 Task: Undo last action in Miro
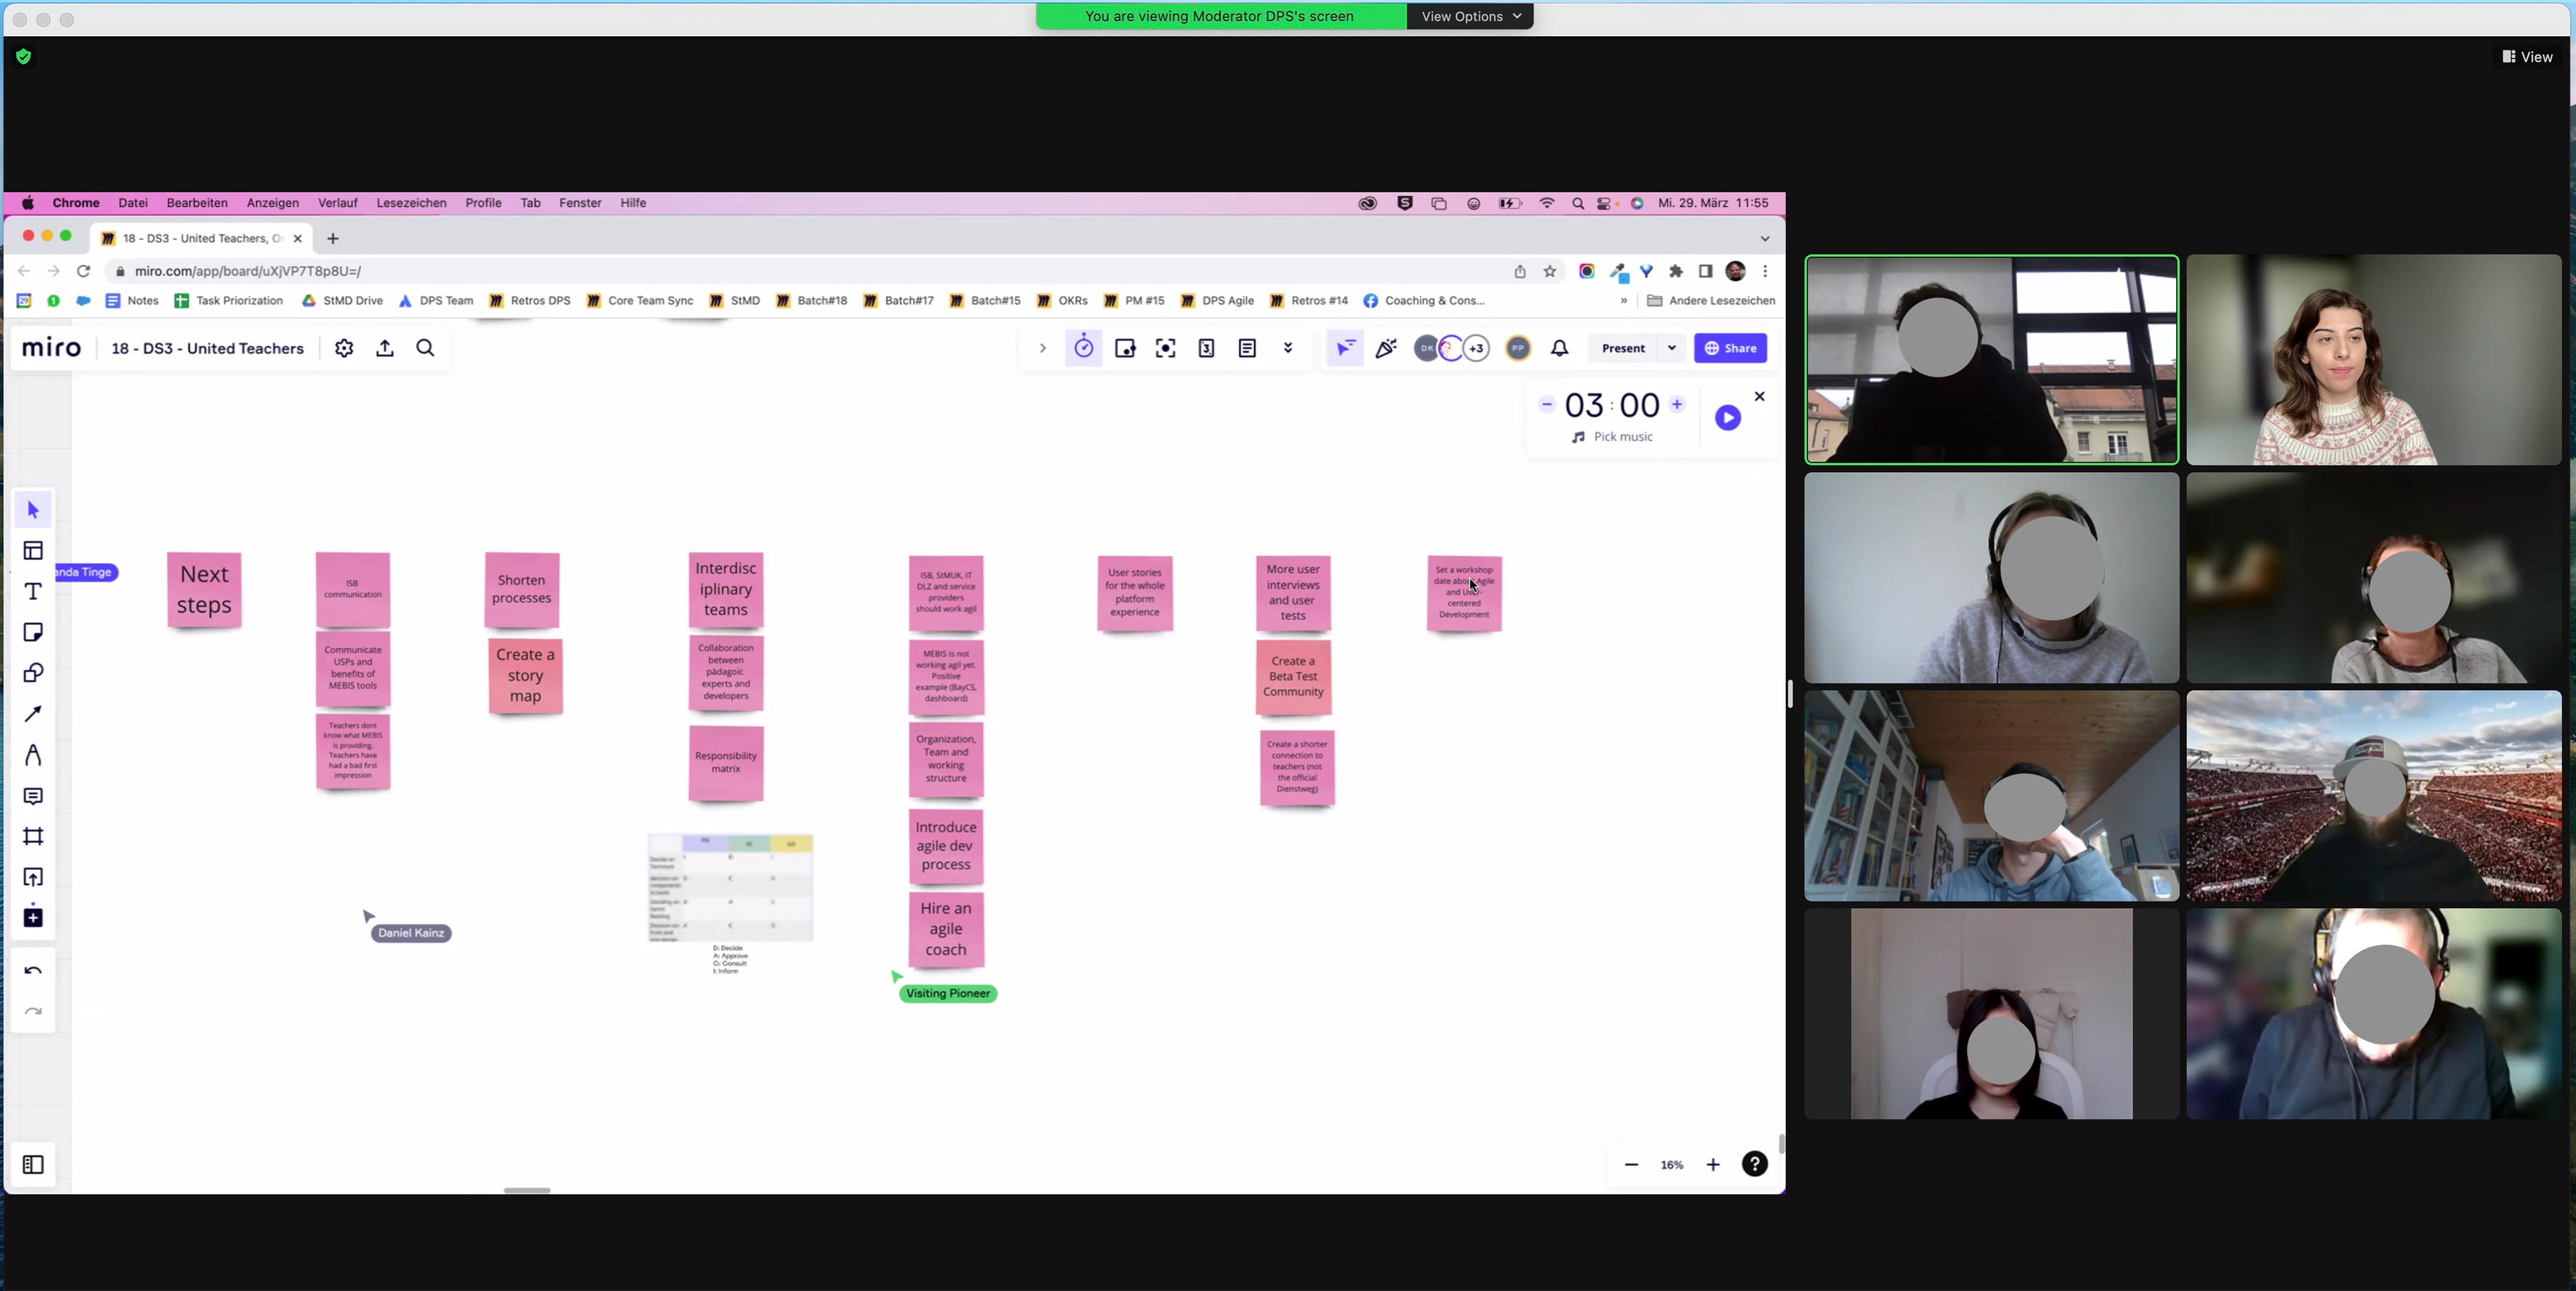(x=33, y=970)
